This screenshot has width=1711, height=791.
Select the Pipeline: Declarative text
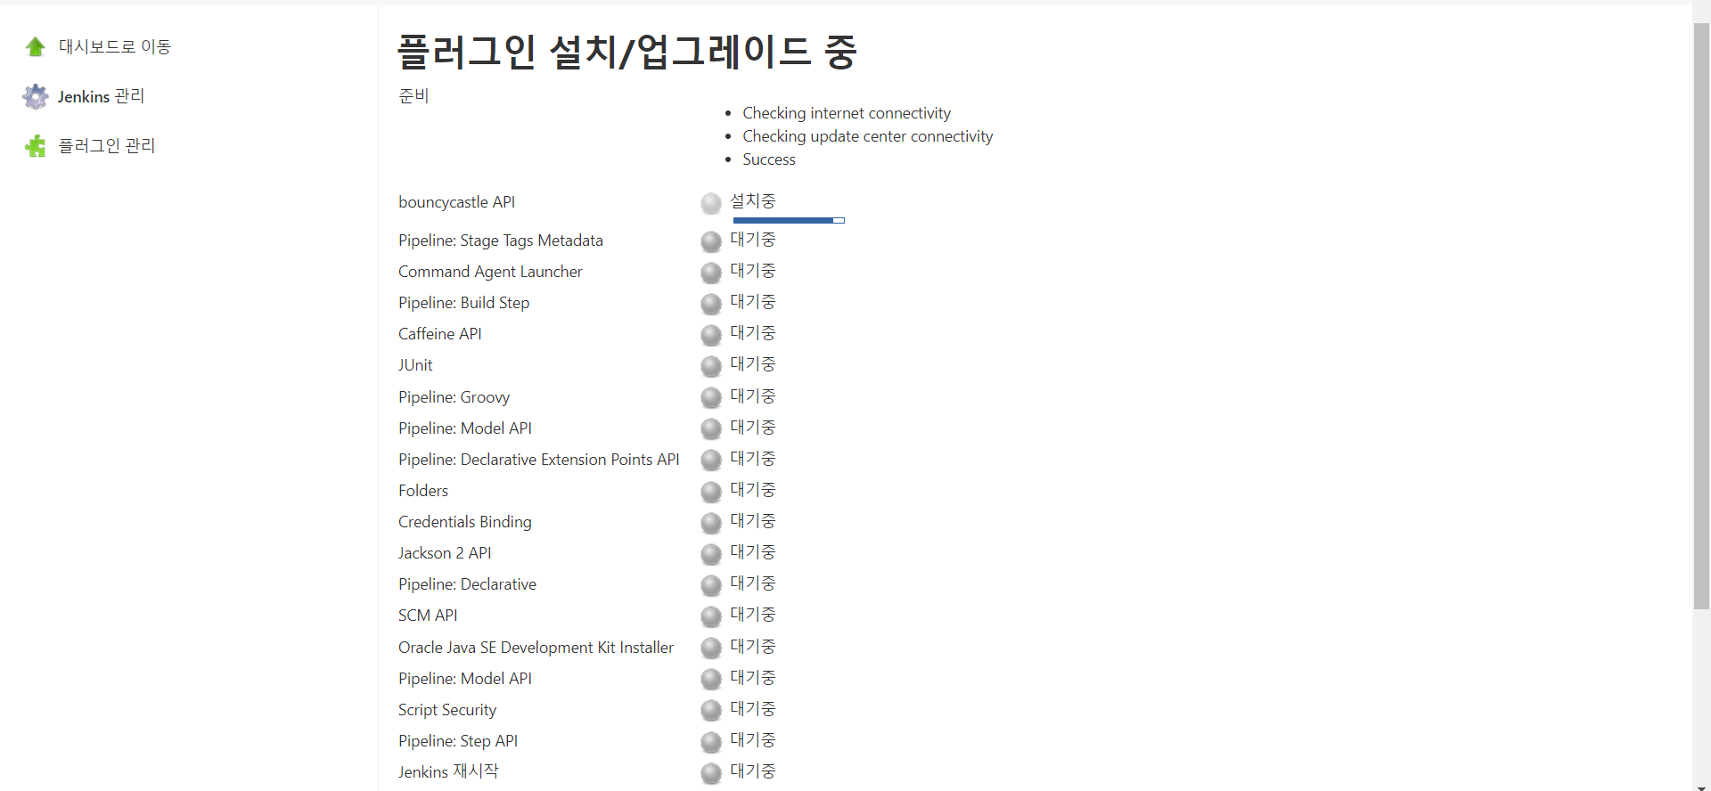coord(468,584)
